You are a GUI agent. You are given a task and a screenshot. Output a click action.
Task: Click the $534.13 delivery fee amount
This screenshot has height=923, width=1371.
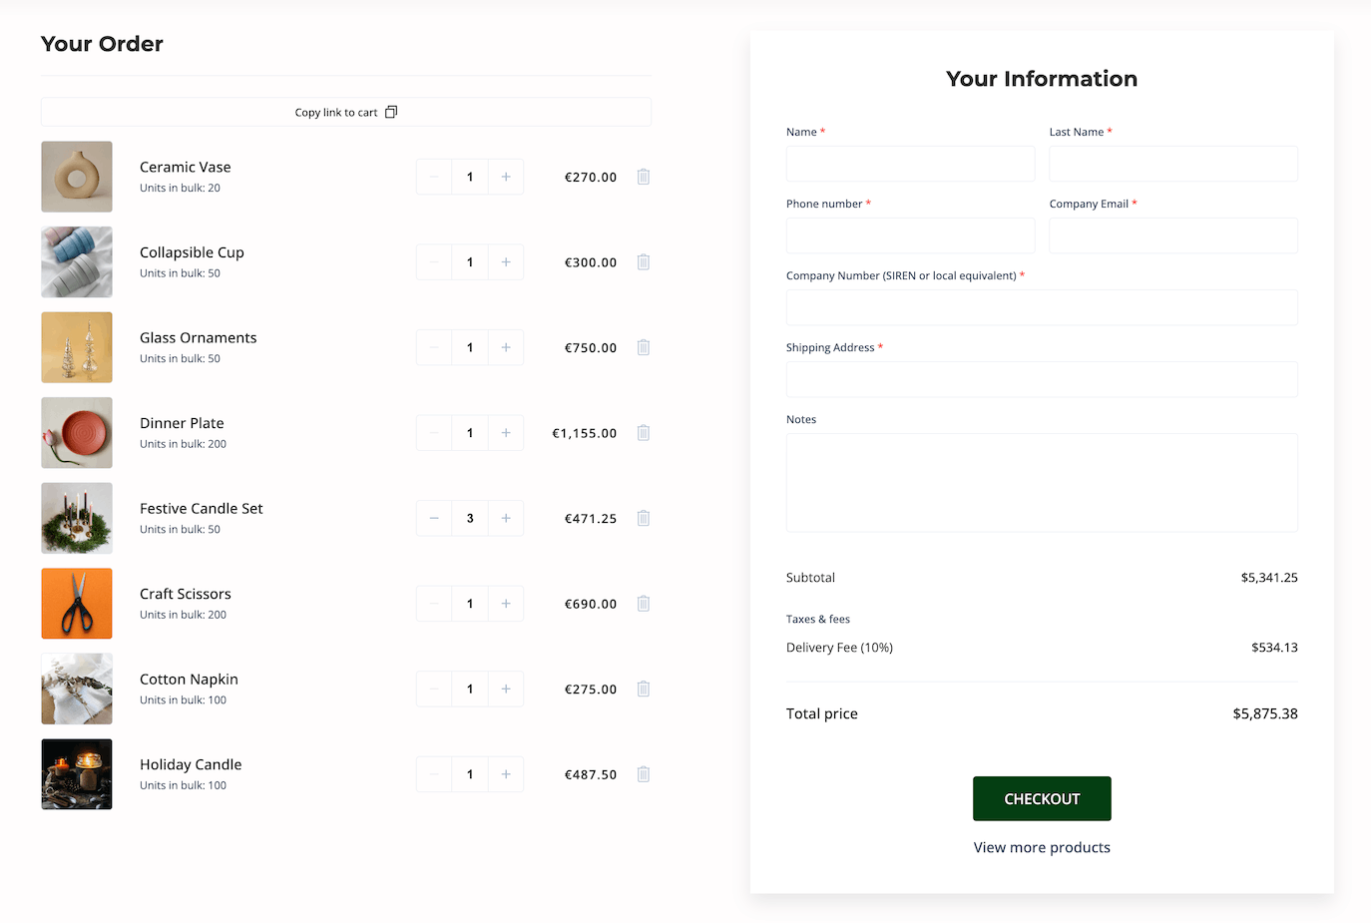pyautogui.click(x=1274, y=648)
